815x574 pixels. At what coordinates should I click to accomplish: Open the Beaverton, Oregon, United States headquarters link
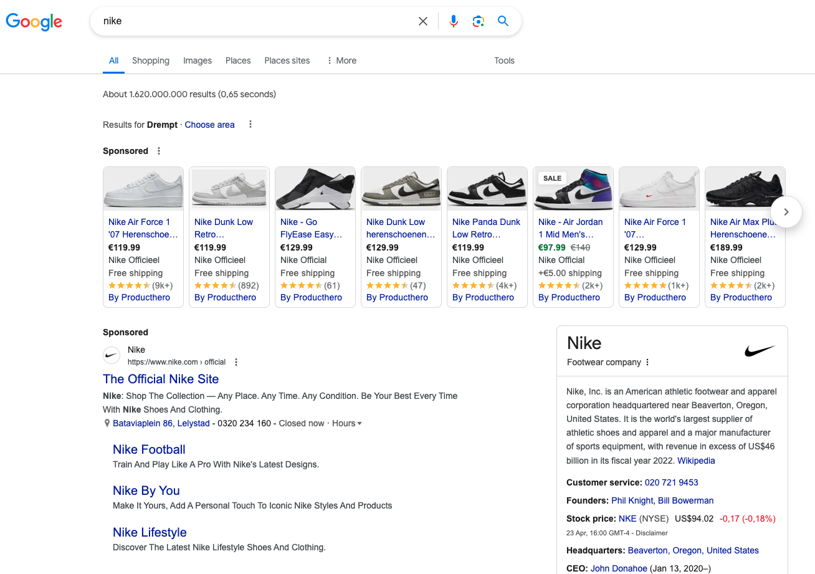(x=693, y=550)
